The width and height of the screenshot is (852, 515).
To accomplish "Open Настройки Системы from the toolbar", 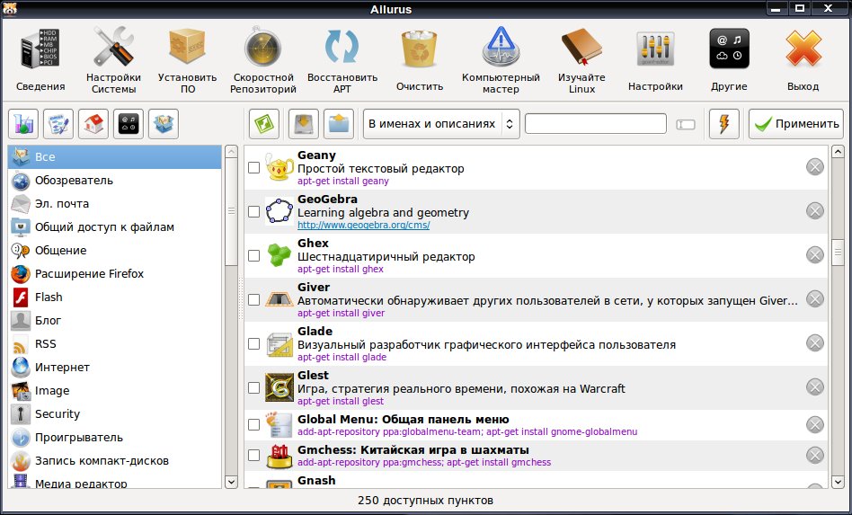I will 113,60.
